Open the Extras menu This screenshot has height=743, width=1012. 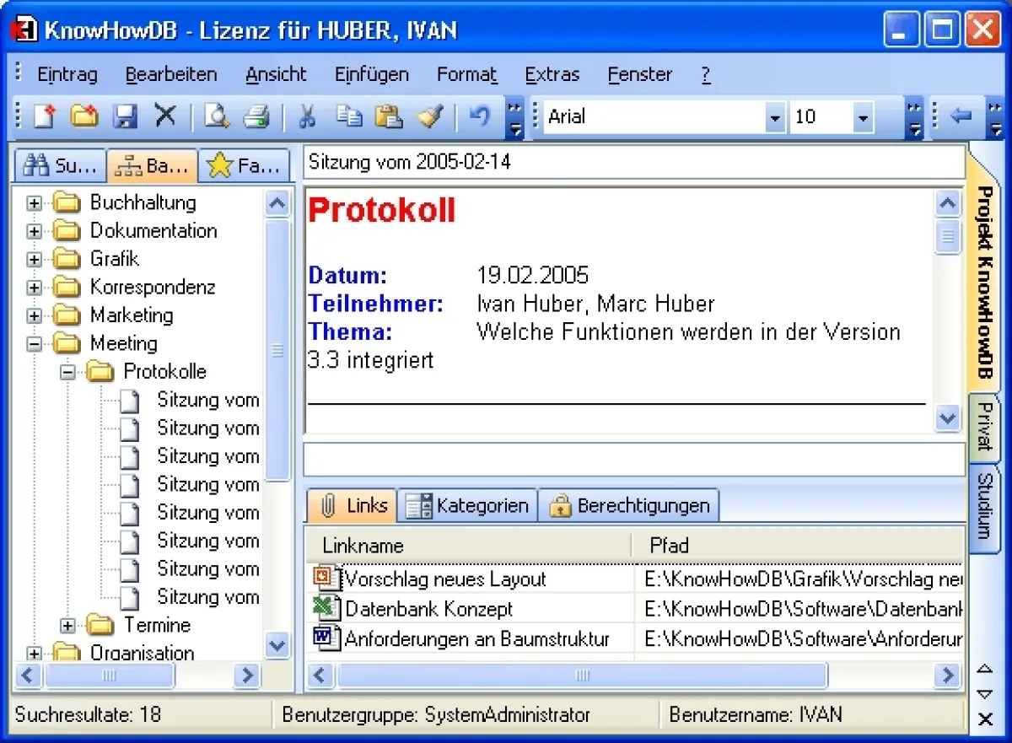(552, 74)
